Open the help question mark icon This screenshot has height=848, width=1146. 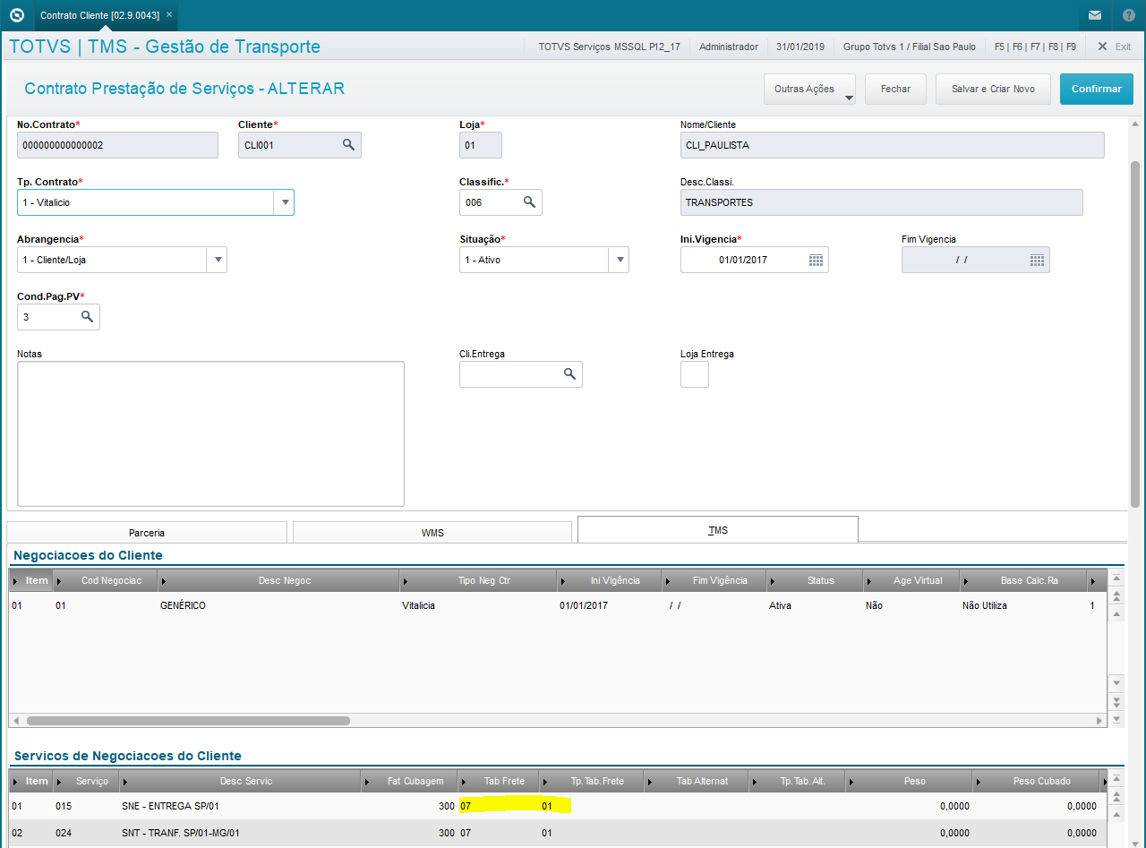1128,15
